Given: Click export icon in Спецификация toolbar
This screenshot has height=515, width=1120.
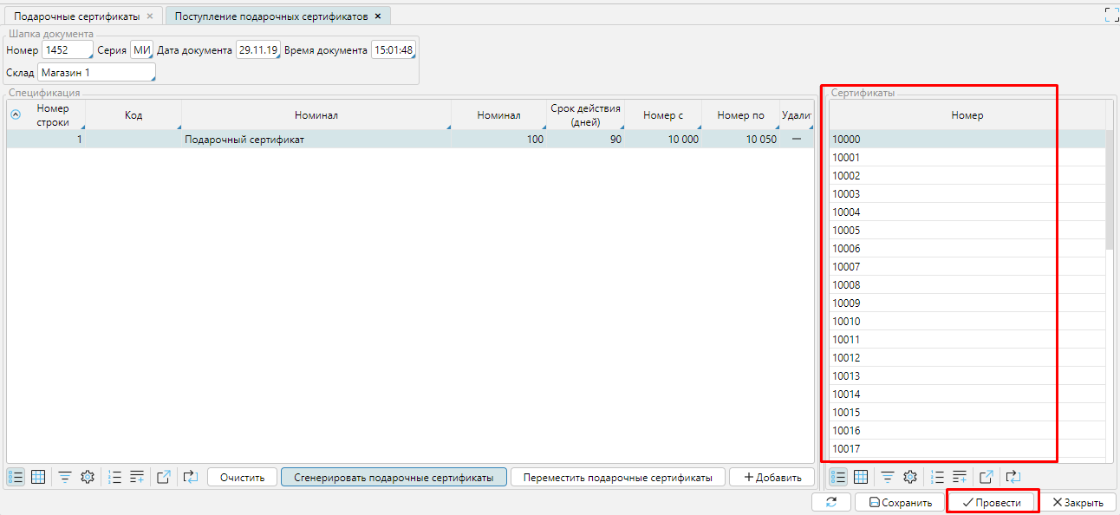Looking at the screenshot, I should point(164,477).
